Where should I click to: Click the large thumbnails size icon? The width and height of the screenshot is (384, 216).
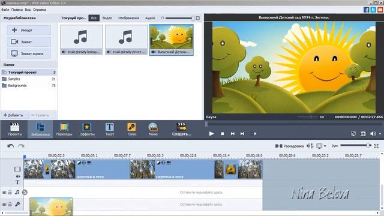point(197,18)
